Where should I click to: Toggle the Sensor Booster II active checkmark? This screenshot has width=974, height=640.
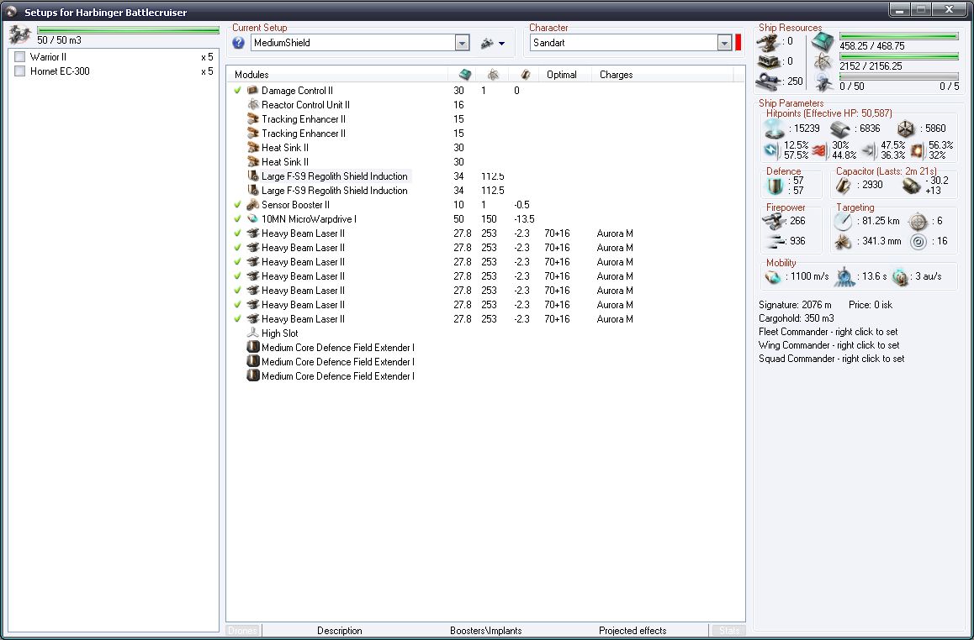(x=237, y=205)
